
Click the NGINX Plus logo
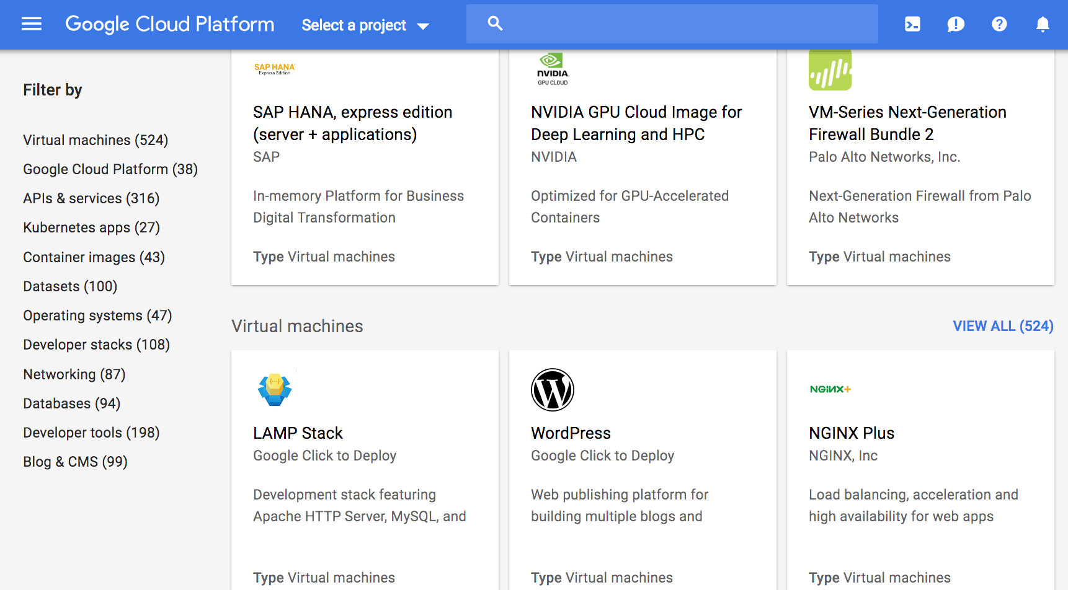(x=830, y=389)
